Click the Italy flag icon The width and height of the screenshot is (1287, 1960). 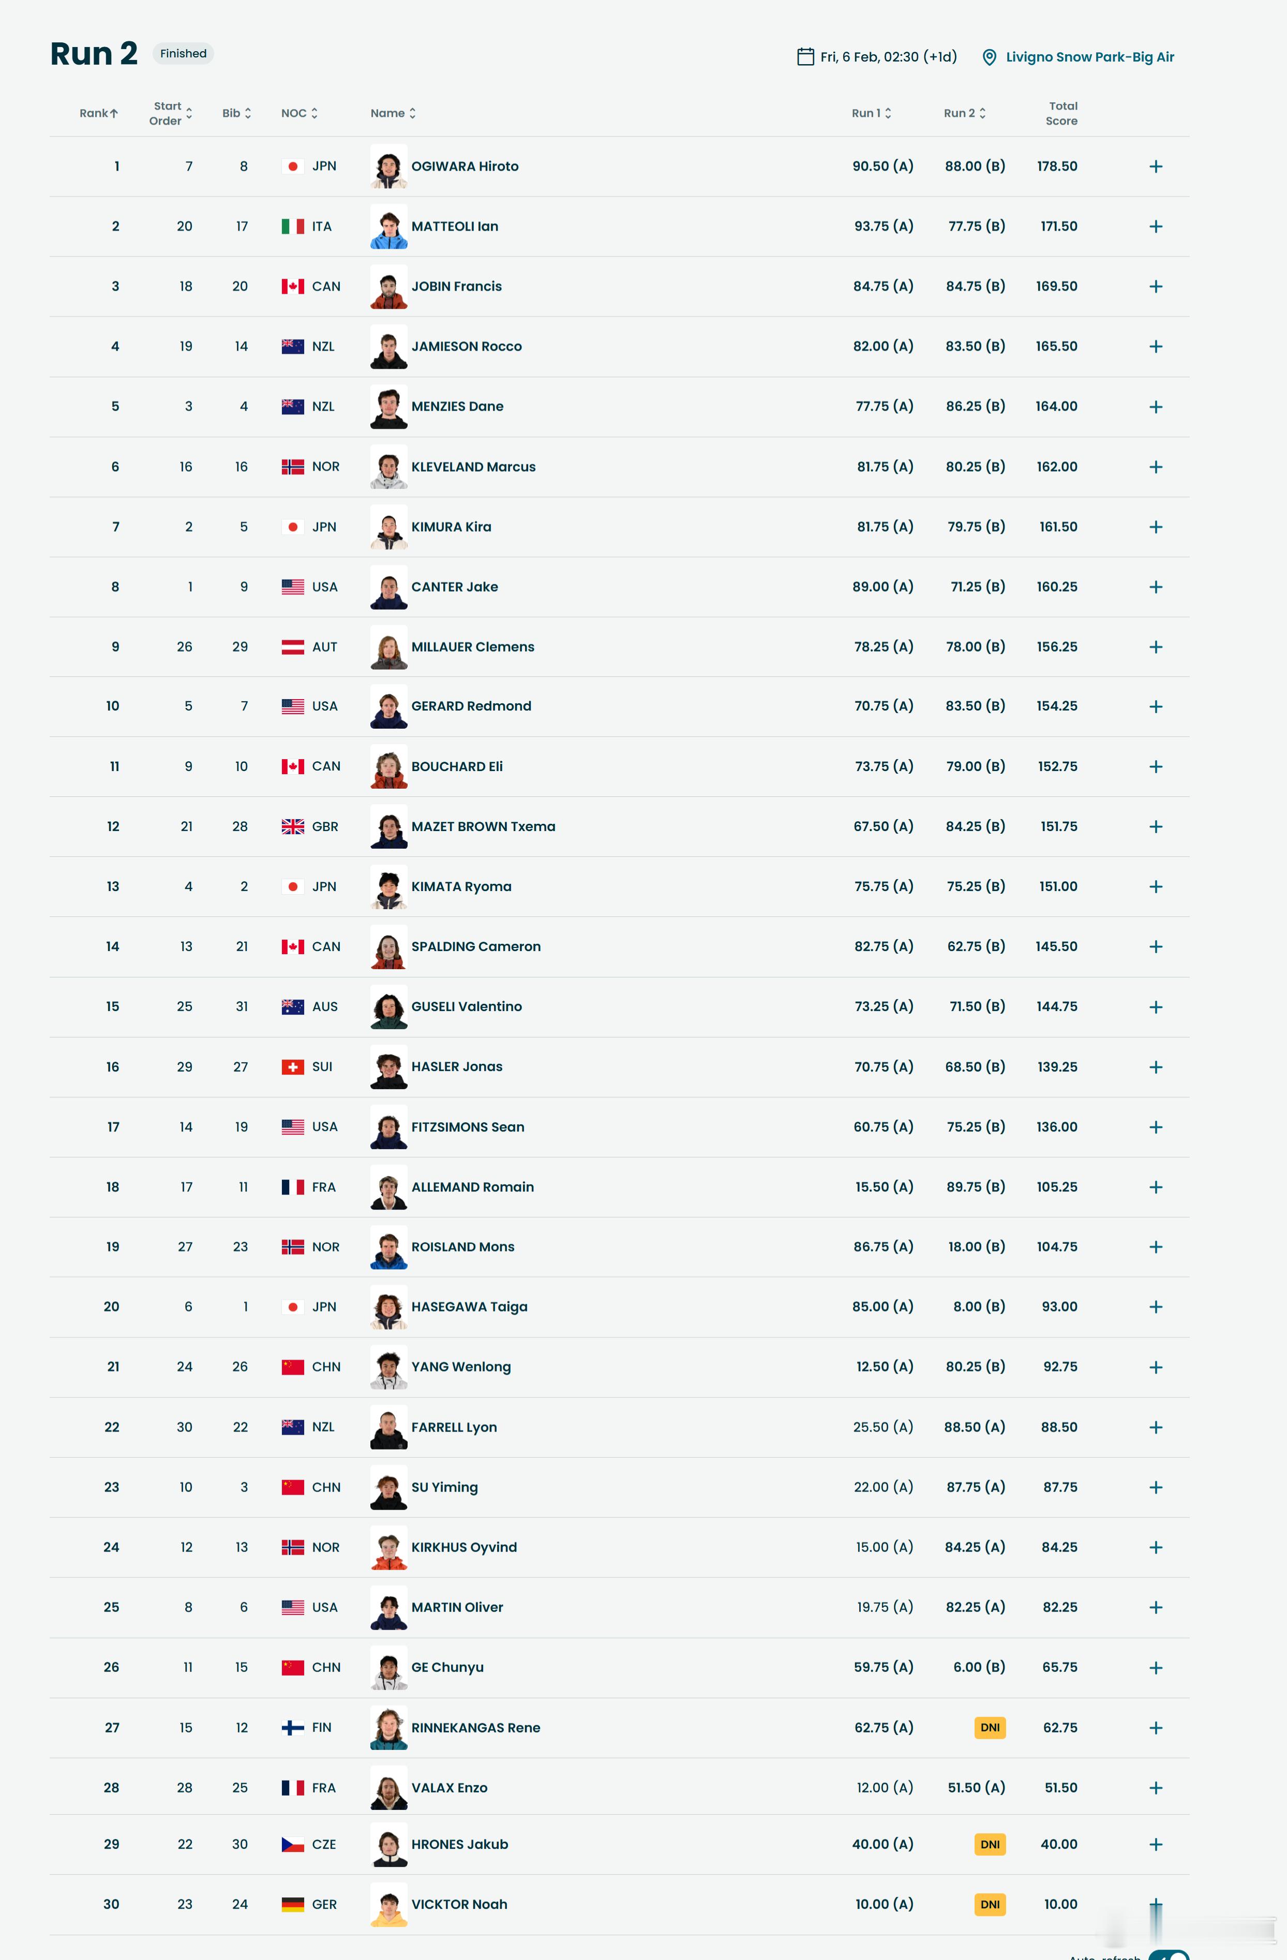click(292, 227)
